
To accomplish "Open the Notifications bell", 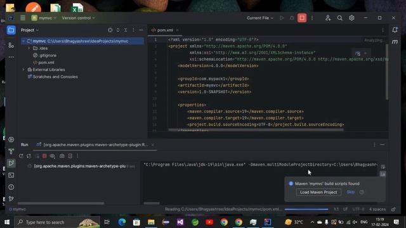I will coord(395,30).
